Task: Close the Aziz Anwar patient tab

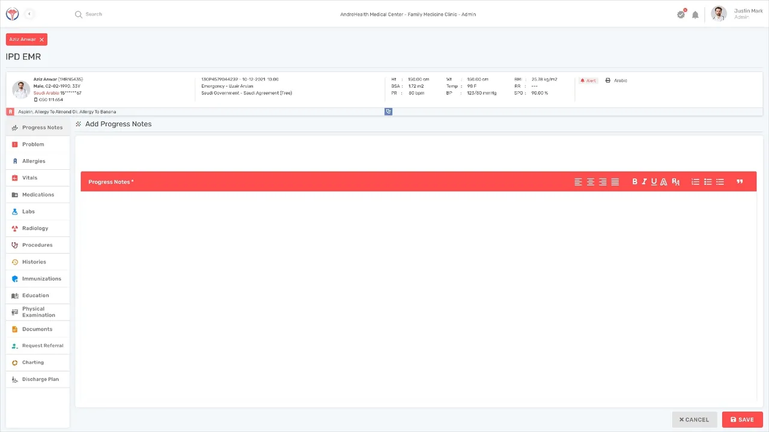Action: click(41, 39)
